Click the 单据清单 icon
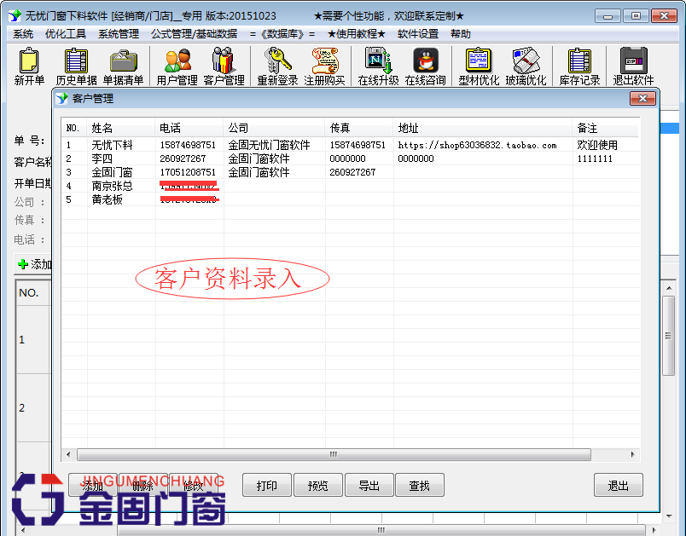Screen dimensions: 686x536 [x=125, y=66]
